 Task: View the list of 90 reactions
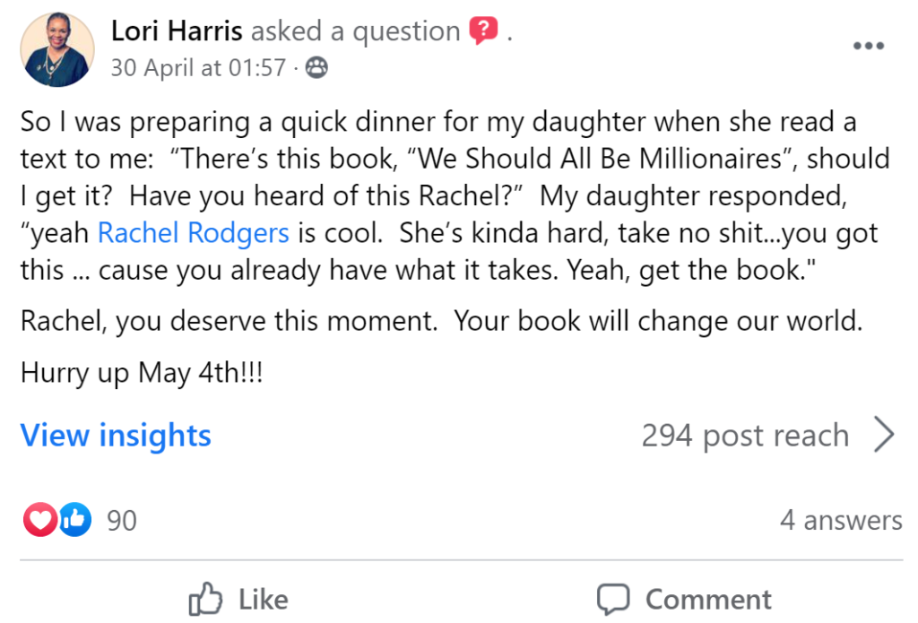click(122, 520)
